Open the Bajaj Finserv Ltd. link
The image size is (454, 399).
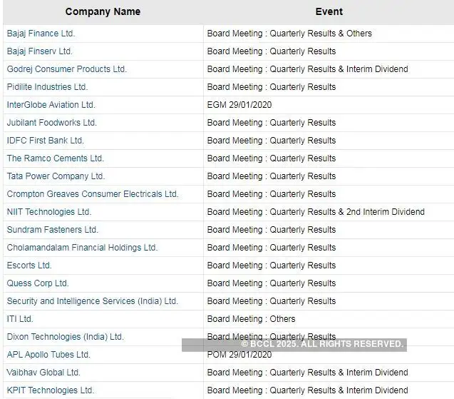click(40, 51)
